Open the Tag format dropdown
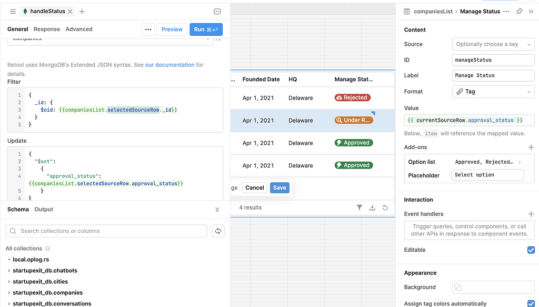The image size is (539, 307). [x=493, y=91]
